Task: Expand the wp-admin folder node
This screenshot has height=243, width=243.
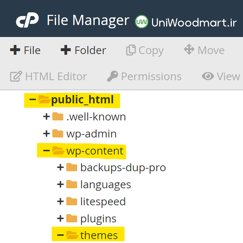Action: tap(46, 133)
